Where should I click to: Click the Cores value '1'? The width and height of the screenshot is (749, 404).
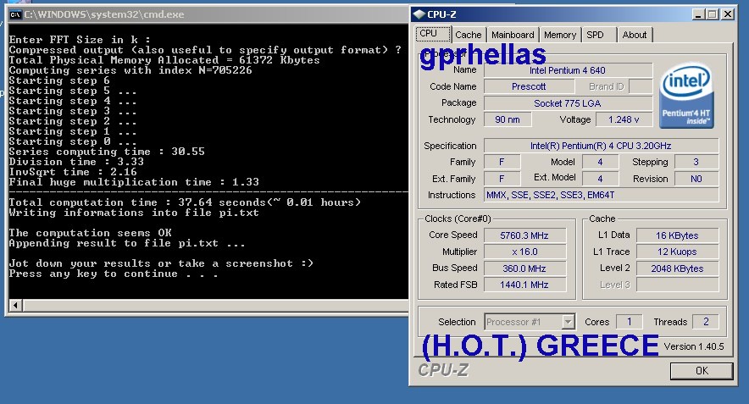[629, 322]
